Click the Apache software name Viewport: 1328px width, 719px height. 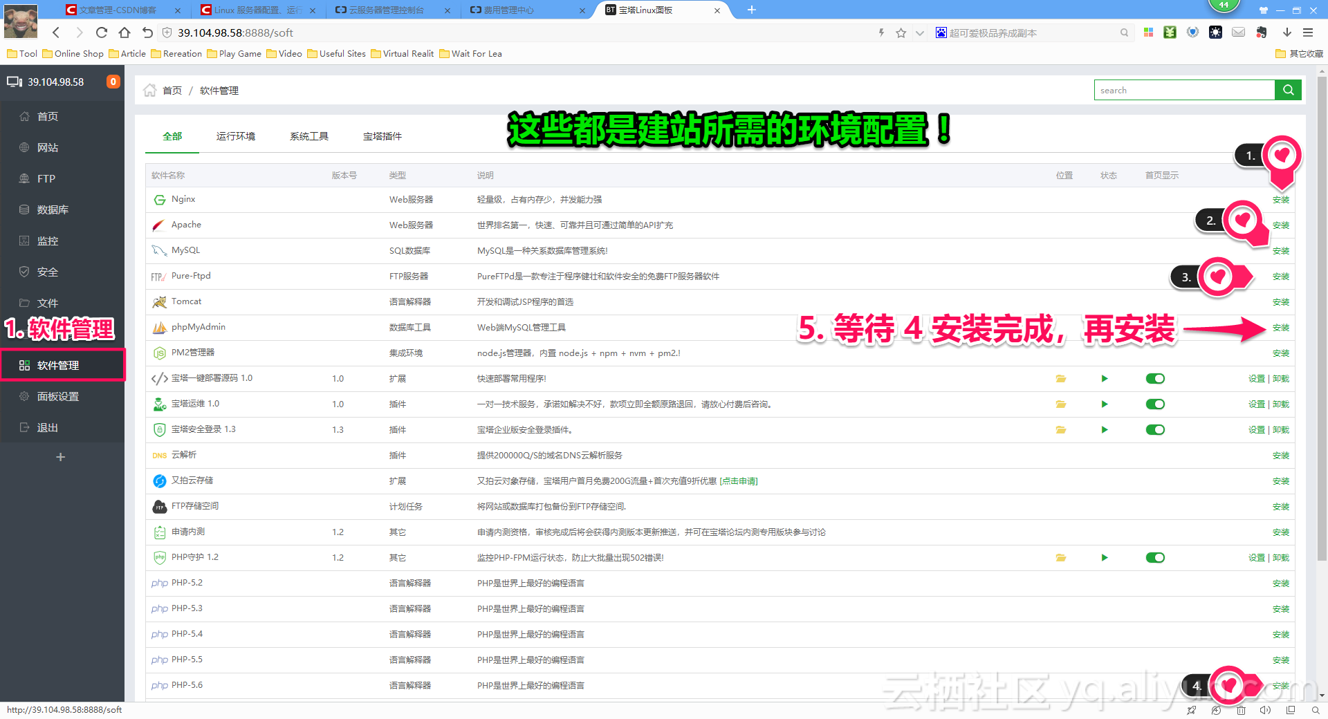187,225
